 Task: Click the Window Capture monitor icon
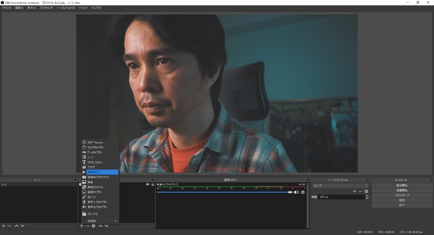84,147
